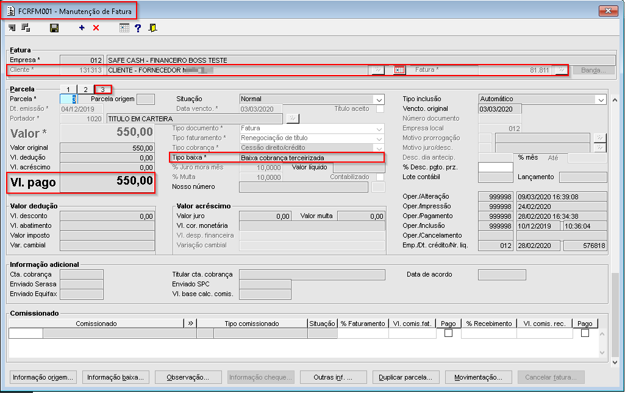Click the lookup button next to Portador

(x=293, y=118)
